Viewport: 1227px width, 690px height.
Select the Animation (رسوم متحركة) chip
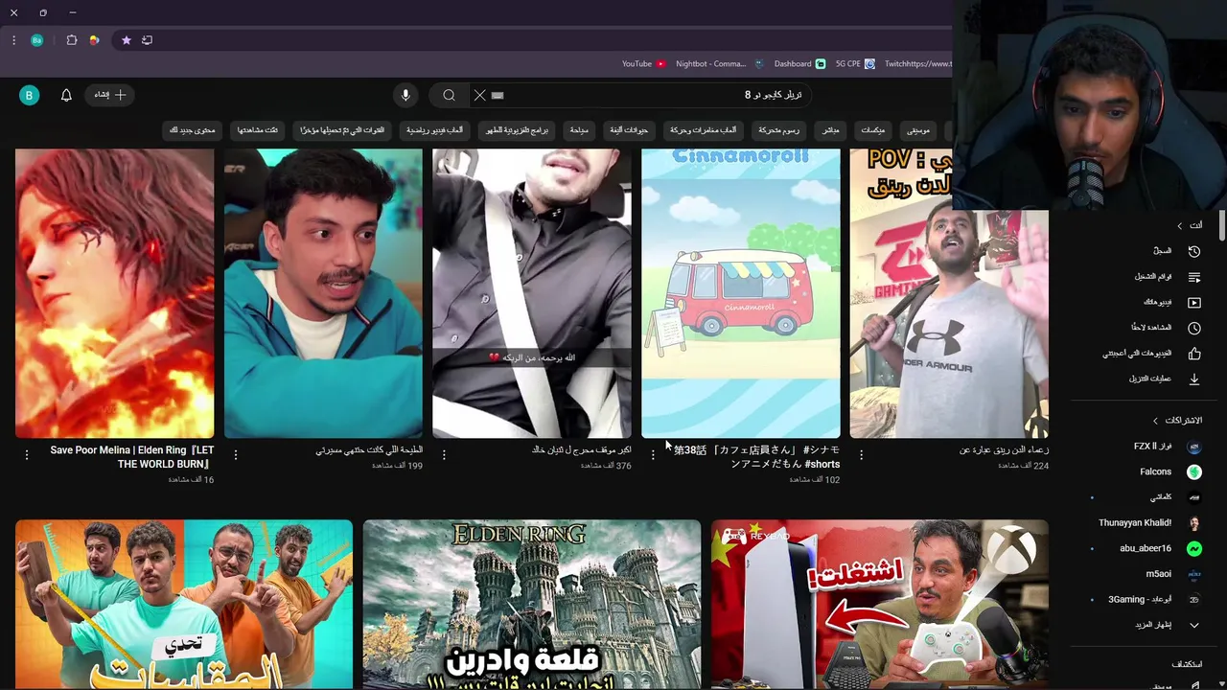pos(778,129)
